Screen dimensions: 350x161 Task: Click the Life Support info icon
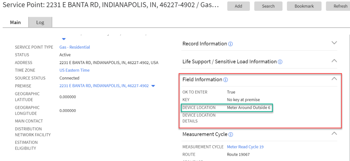coord(280,62)
